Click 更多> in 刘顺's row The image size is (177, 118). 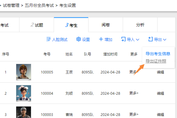pos(134,93)
